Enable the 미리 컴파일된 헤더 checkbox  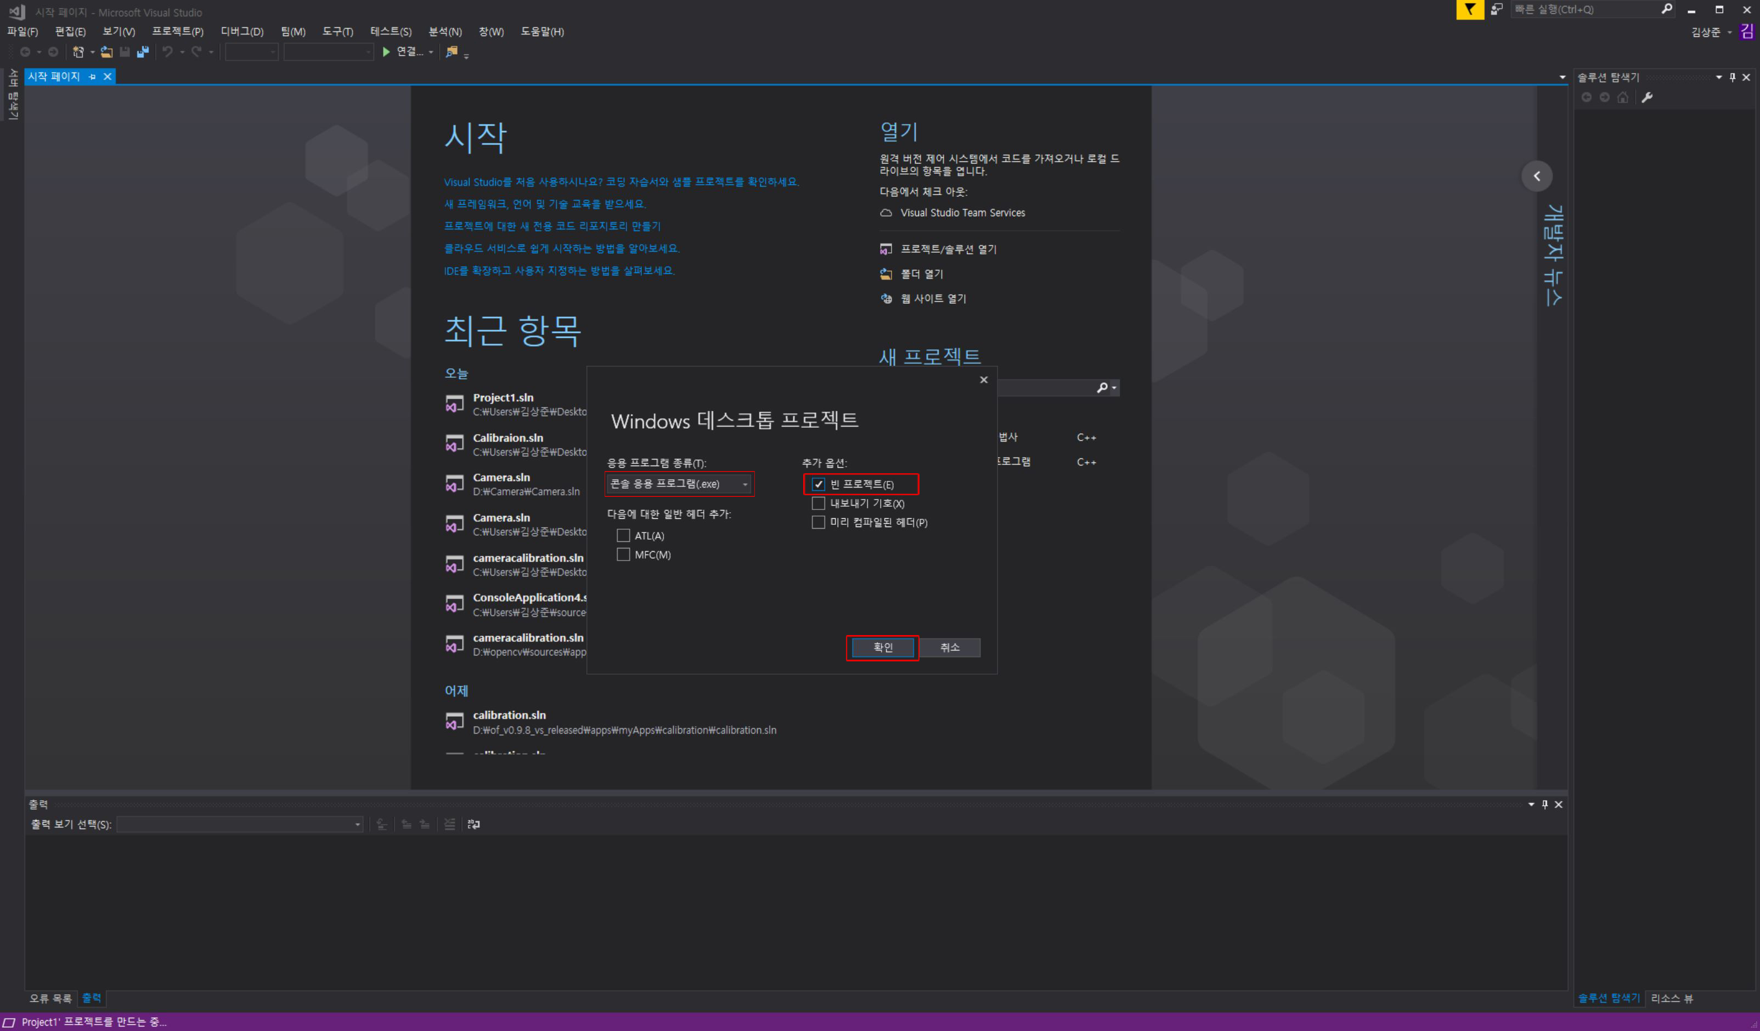[x=819, y=522]
